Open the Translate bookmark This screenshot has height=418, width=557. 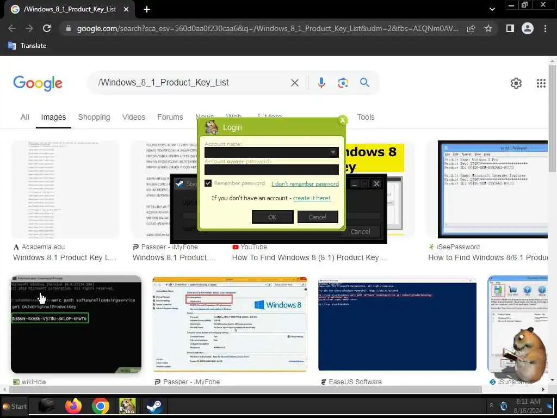tap(27, 46)
